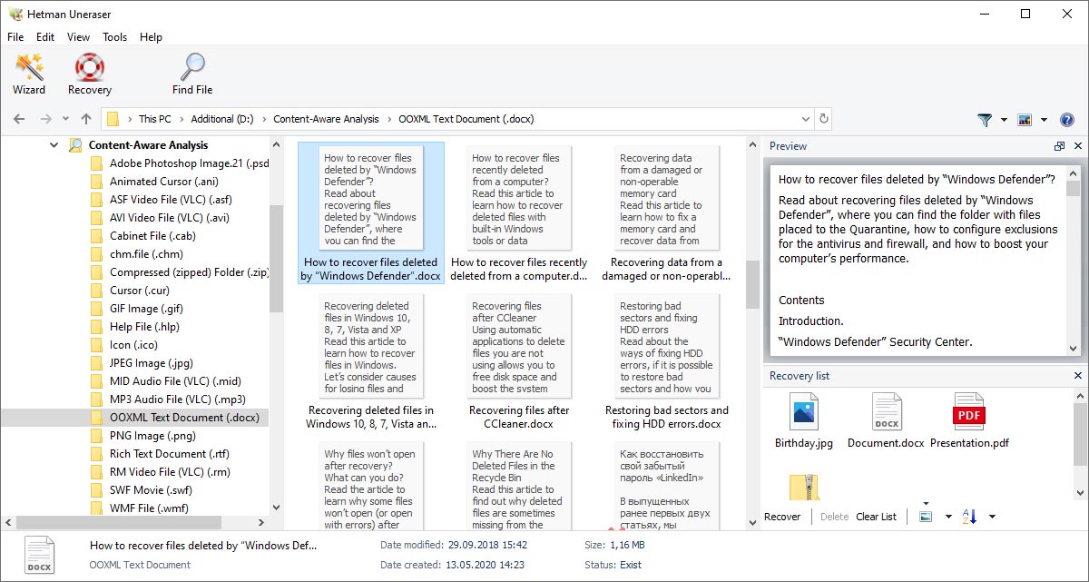Select Compressed (zipped) Folder in tree
The width and height of the screenshot is (1089, 582).
pos(180,272)
